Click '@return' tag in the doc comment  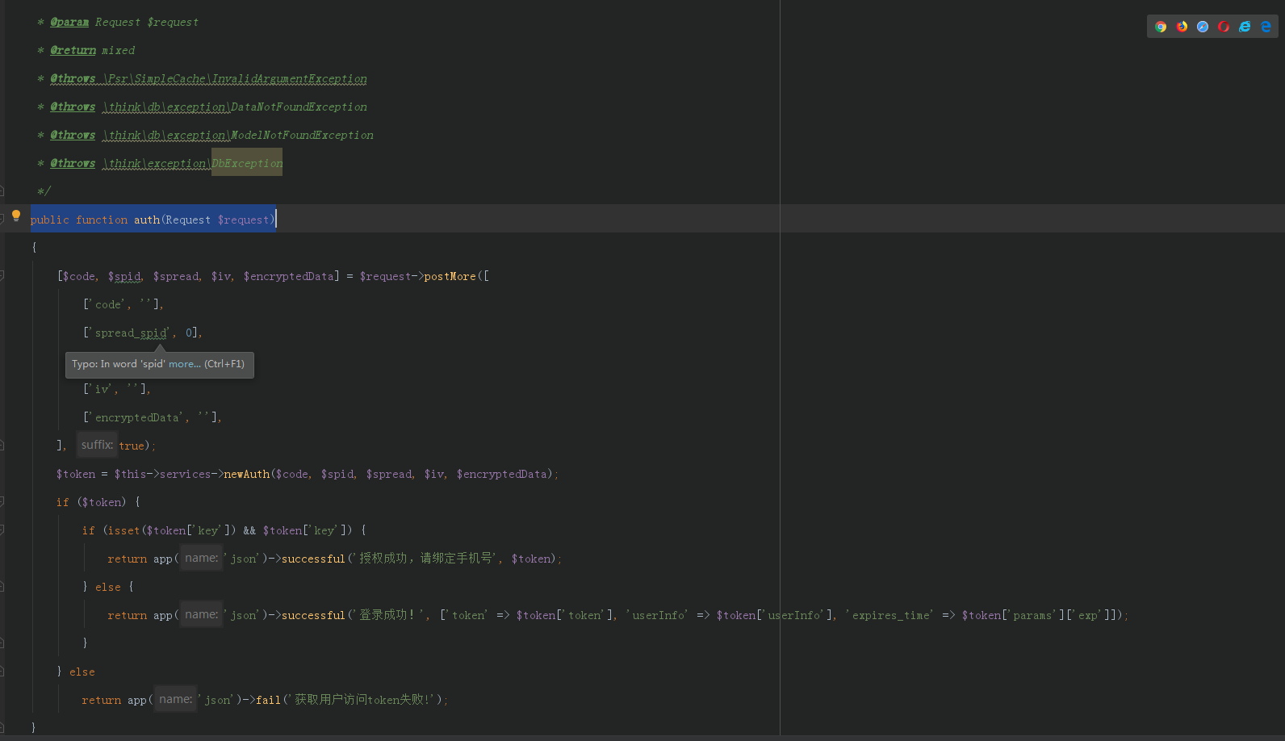73,50
